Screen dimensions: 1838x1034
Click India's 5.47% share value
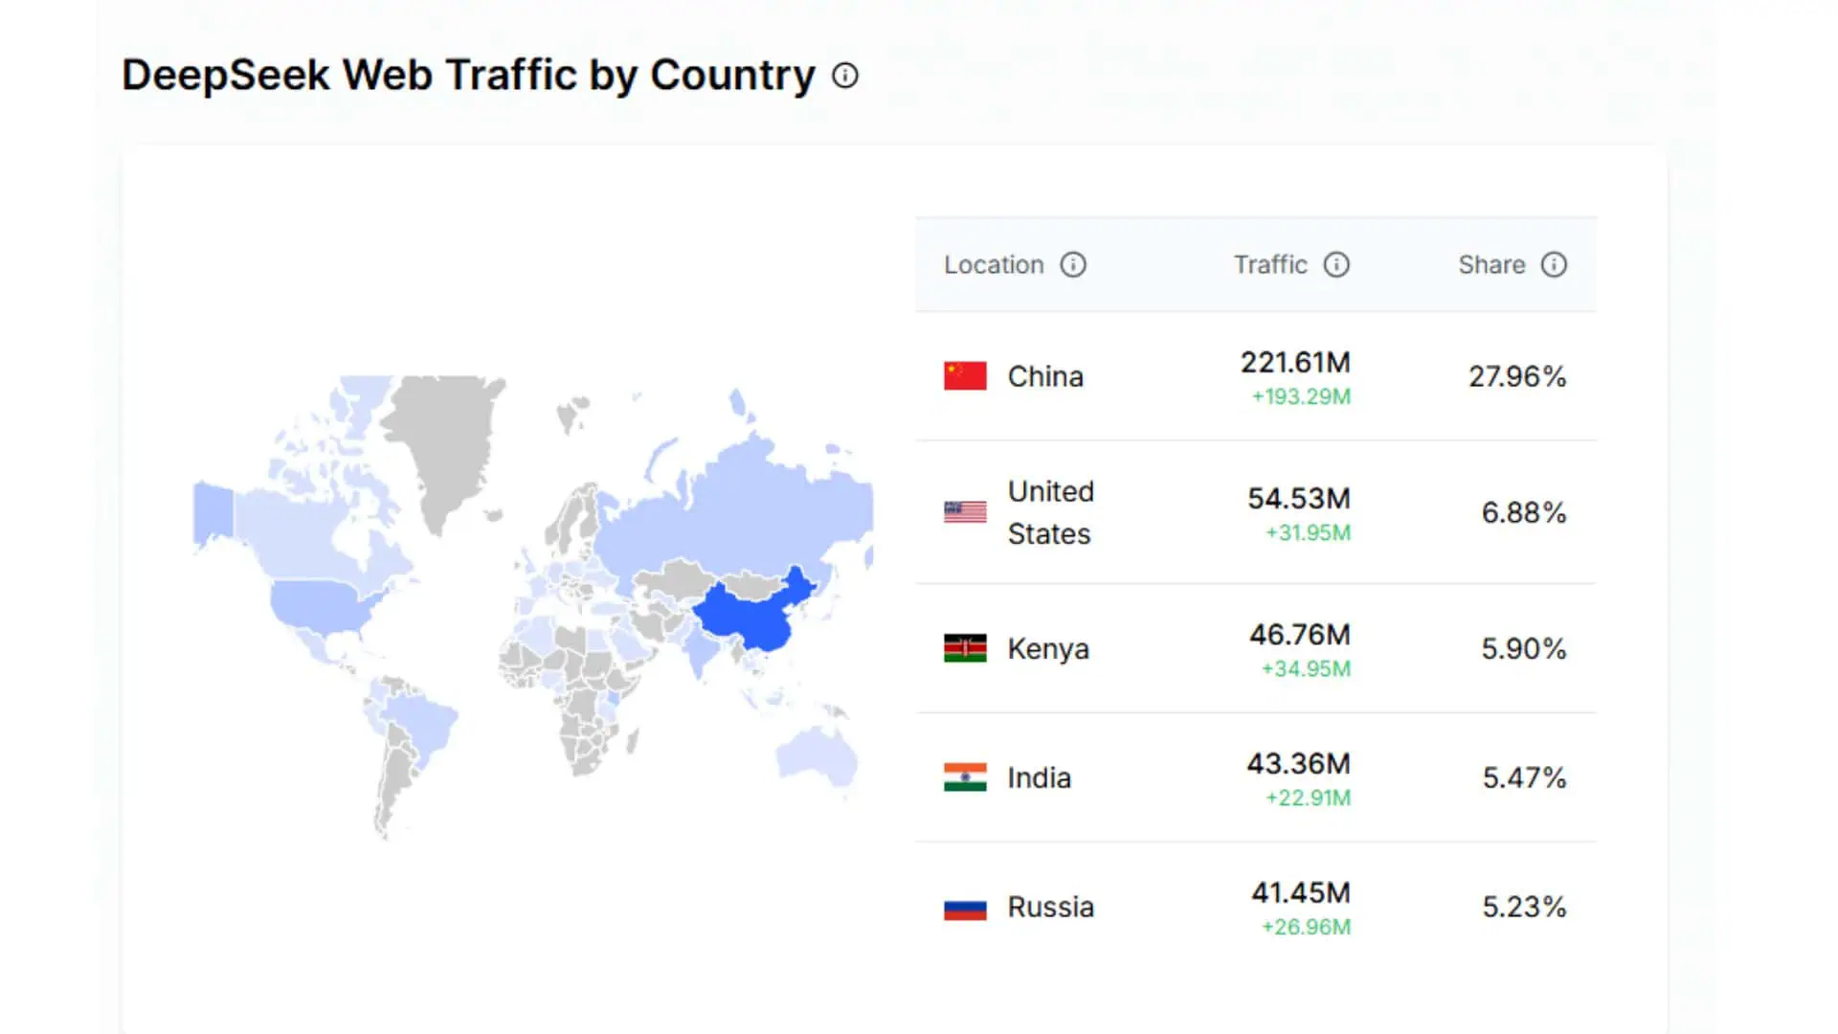coord(1523,777)
